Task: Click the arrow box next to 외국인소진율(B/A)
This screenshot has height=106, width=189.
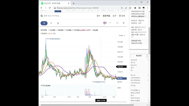Action: tap(145, 16)
